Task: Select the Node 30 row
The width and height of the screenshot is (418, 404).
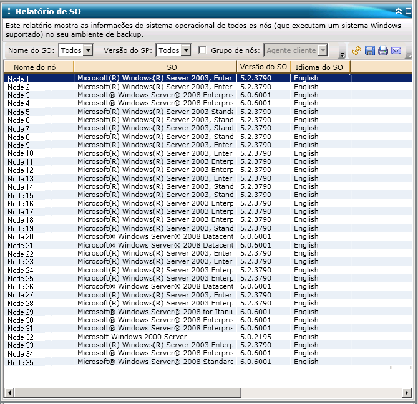Action: coord(208,320)
